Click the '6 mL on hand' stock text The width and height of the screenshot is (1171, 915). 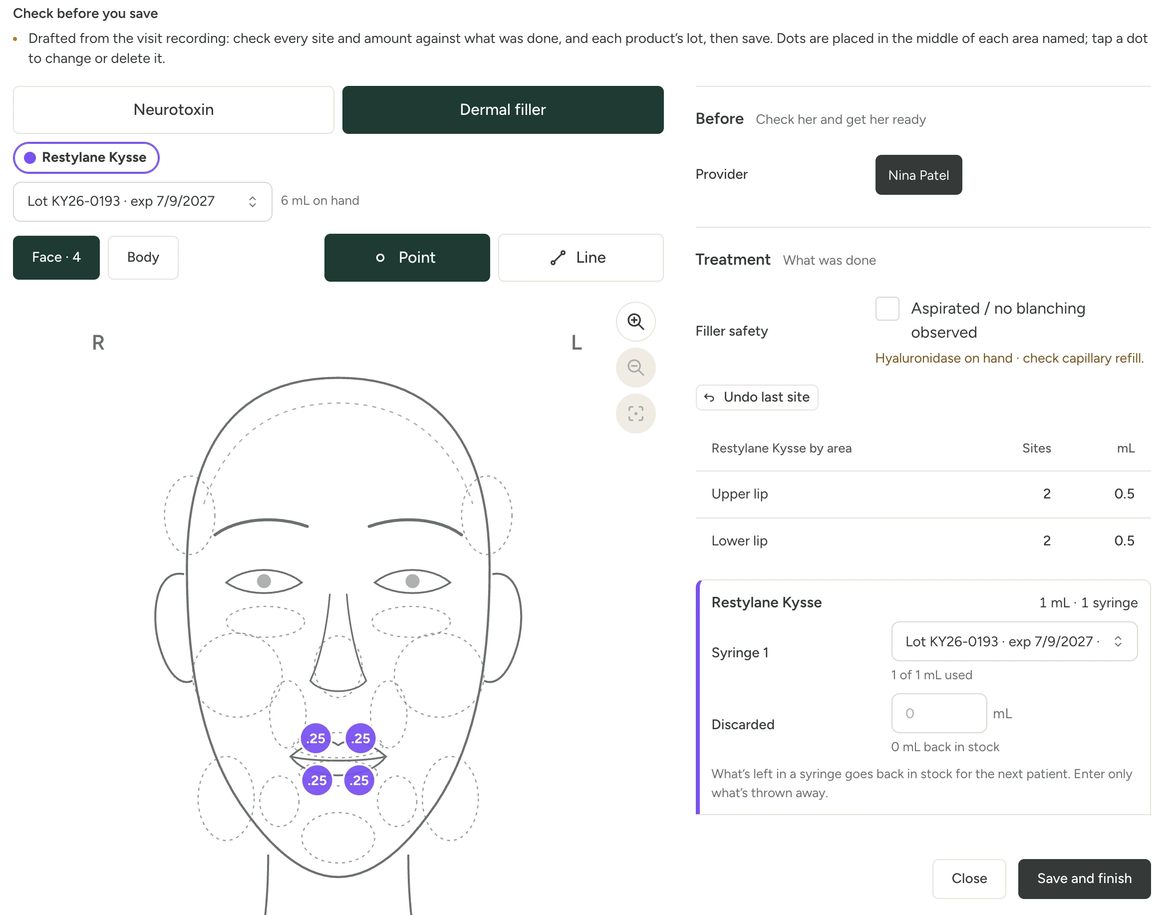(320, 201)
